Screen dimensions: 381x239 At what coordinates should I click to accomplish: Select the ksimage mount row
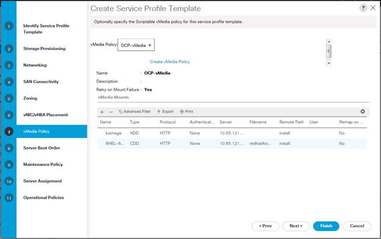(x=232, y=133)
